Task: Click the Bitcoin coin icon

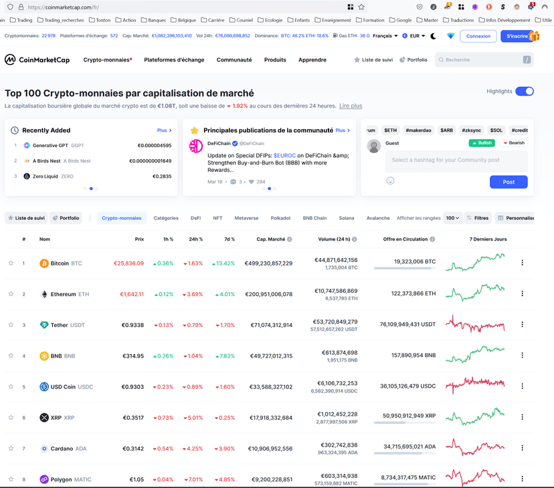Action: 43,263
